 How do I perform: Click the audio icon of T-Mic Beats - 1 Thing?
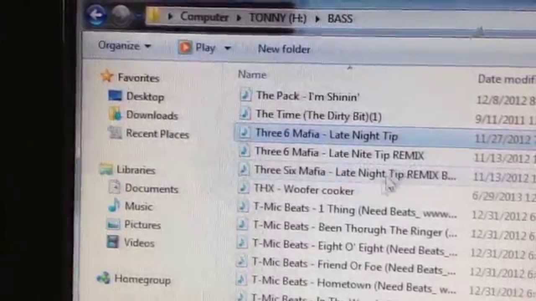click(x=243, y=207)
